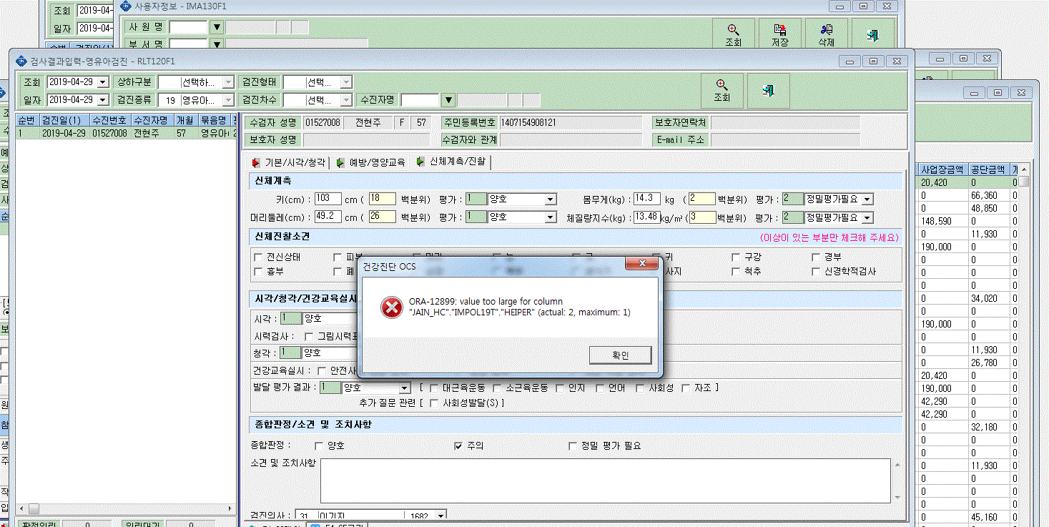Open the 키 평가 양호 dropdown
Image resolution: width=1049 pixels, height=527 pixels.
click(x=551, y=199)
